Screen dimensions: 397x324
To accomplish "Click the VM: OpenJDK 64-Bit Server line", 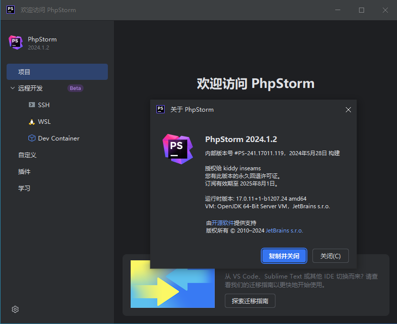I will pos(267,206).
